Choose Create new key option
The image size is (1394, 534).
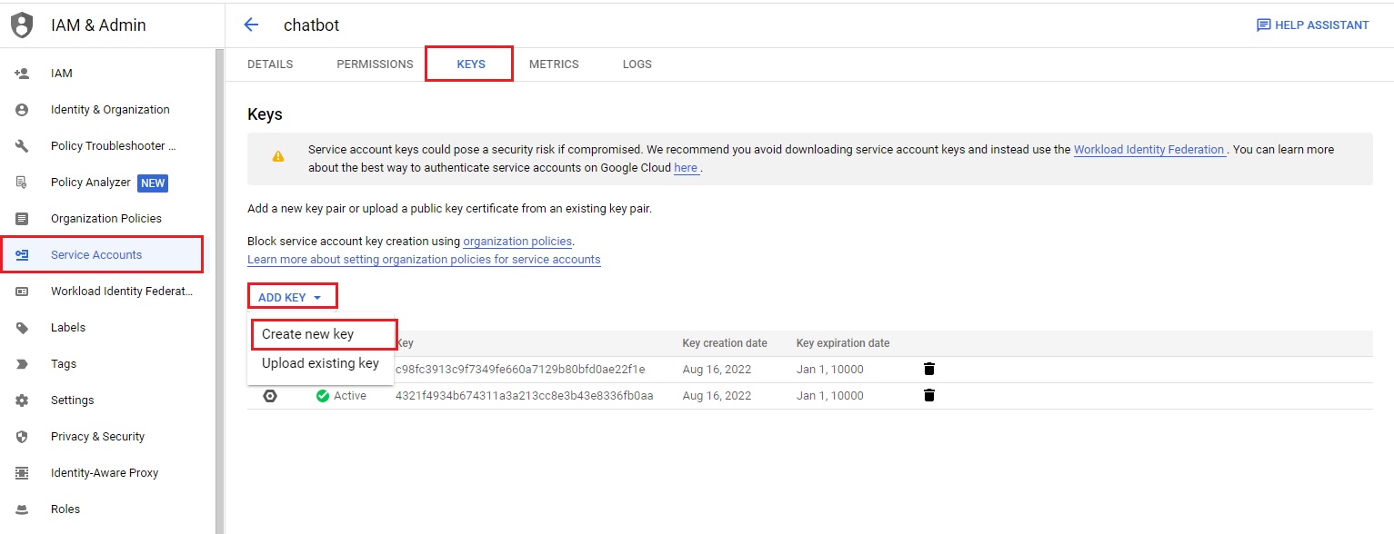pos(307,334)
